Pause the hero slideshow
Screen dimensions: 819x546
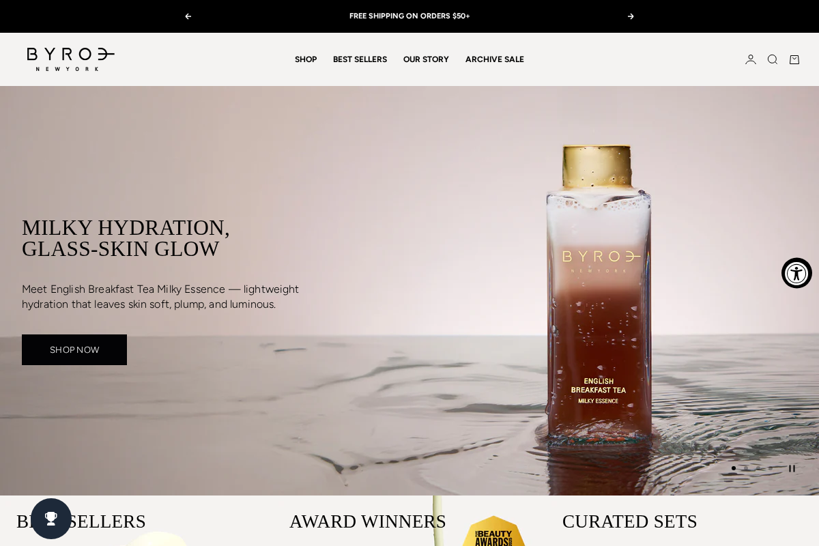pyautogui.click(x=792, y=468)
